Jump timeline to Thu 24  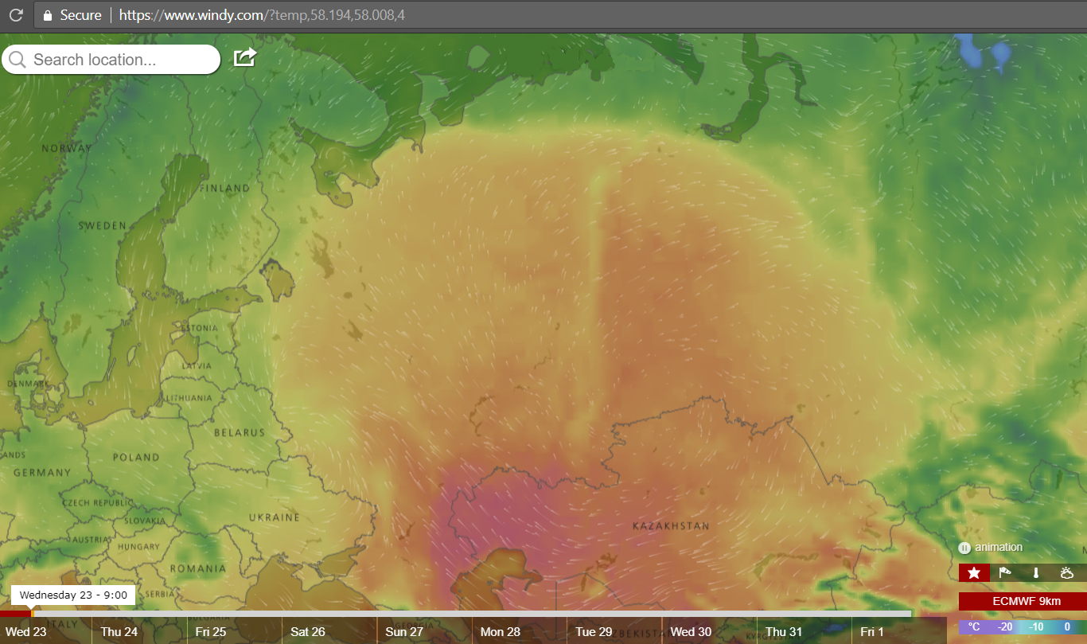click(119, 632)
